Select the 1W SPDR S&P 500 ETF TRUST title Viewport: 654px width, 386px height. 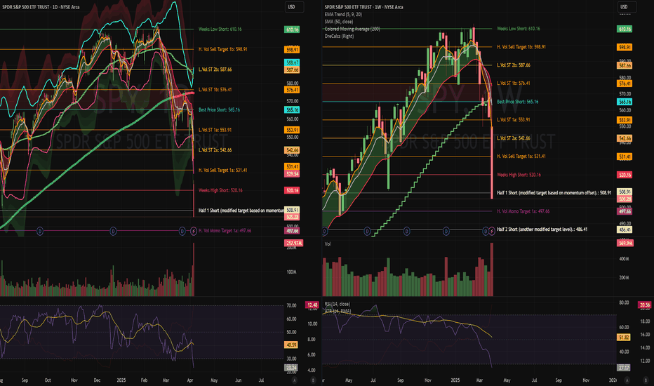click(363, 7)
